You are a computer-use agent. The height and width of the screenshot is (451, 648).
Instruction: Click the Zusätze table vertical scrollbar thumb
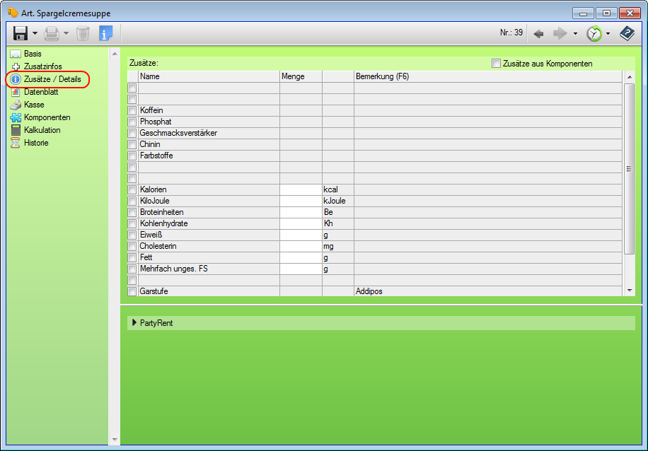click(x=629, y=168)
